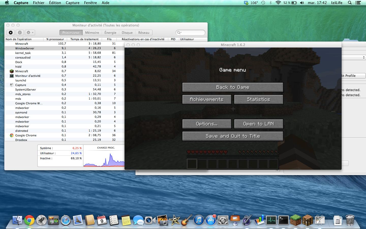Open Terminal from the Dock
The image size is (366, 229).
click(283, 220)
